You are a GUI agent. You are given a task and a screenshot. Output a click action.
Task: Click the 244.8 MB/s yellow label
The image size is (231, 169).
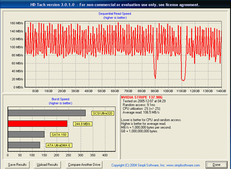83,124
